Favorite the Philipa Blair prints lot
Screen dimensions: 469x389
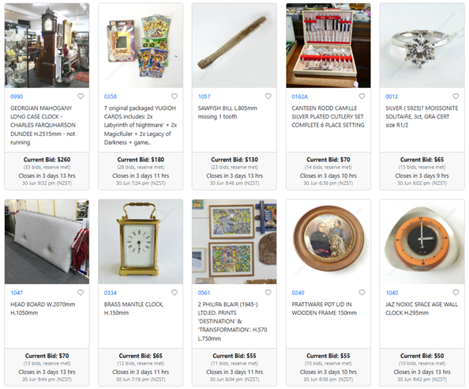268,293
